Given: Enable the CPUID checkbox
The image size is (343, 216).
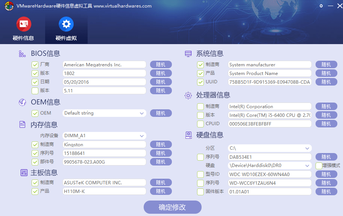Looking at the screenshot, I should tap(200, 124).
